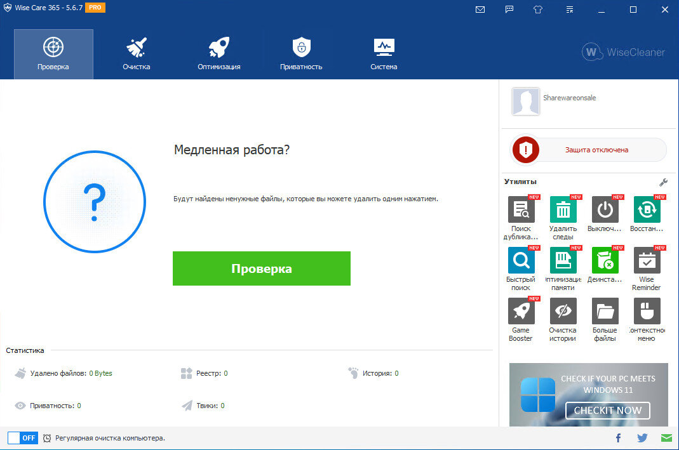679x450 pixels.
Task: Click the t-shirt skin icon in title bar
Action: click(538, 10)
